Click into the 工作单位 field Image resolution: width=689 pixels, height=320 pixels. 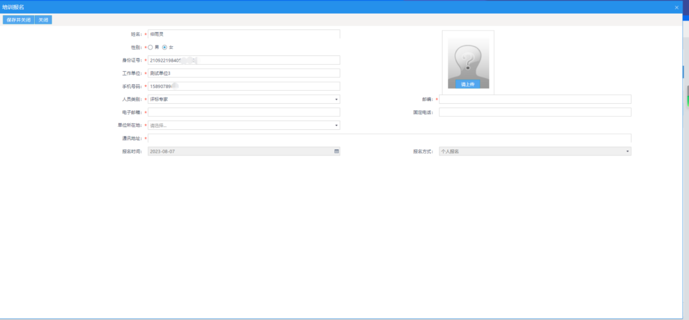[x=244, y=73]
